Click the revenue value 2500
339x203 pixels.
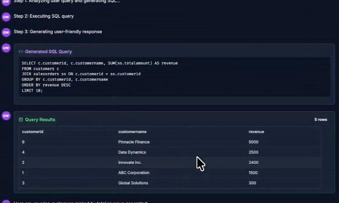point(253,152)
